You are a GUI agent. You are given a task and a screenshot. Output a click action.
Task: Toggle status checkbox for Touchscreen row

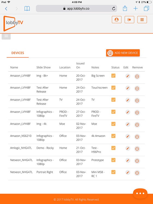tap(114, 88)
